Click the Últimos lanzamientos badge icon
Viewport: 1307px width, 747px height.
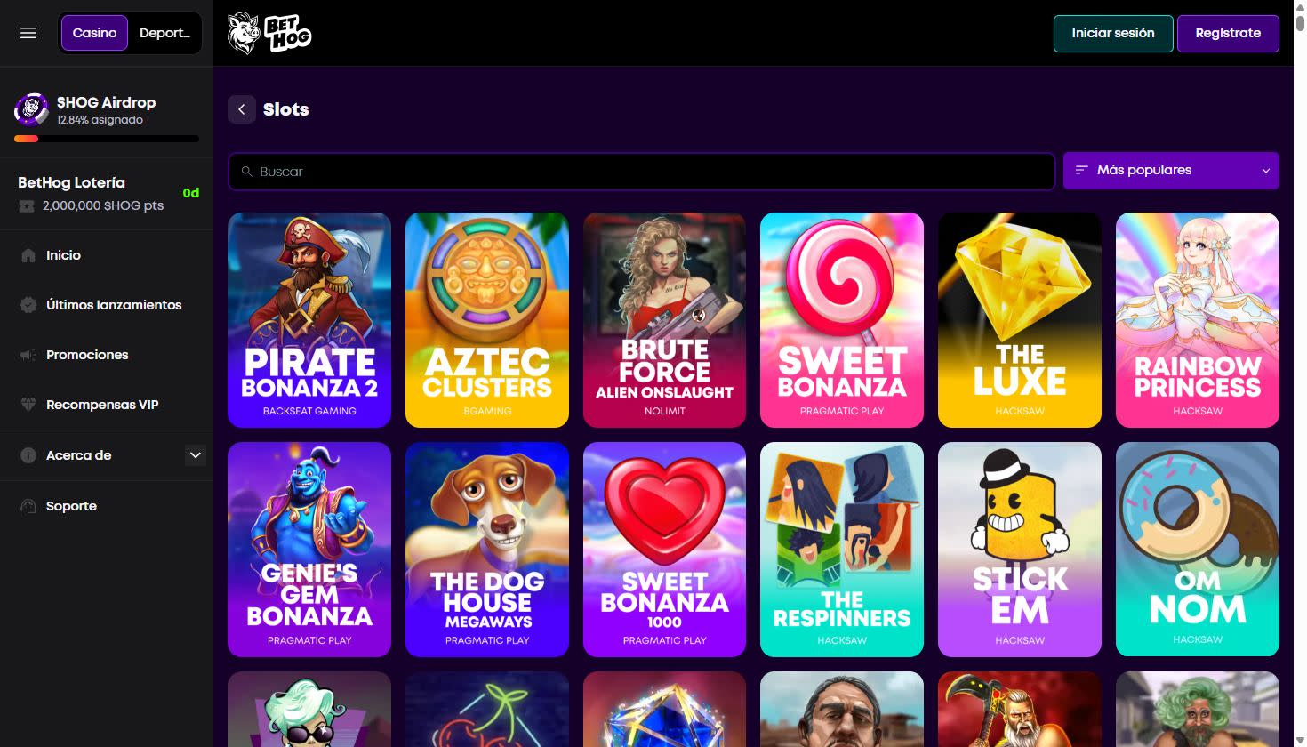point(28,305)
